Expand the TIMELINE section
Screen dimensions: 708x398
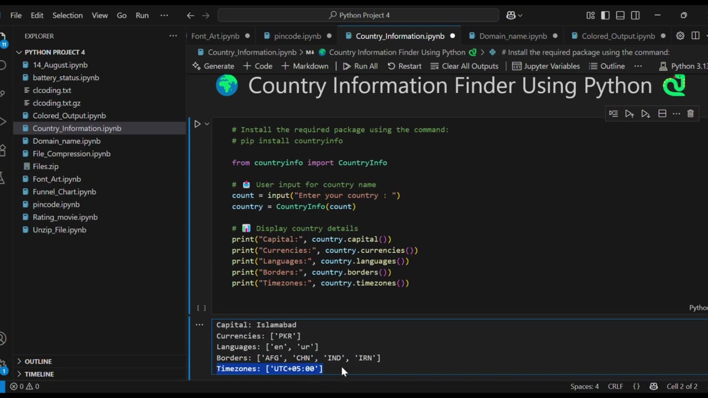pos(39,374)
